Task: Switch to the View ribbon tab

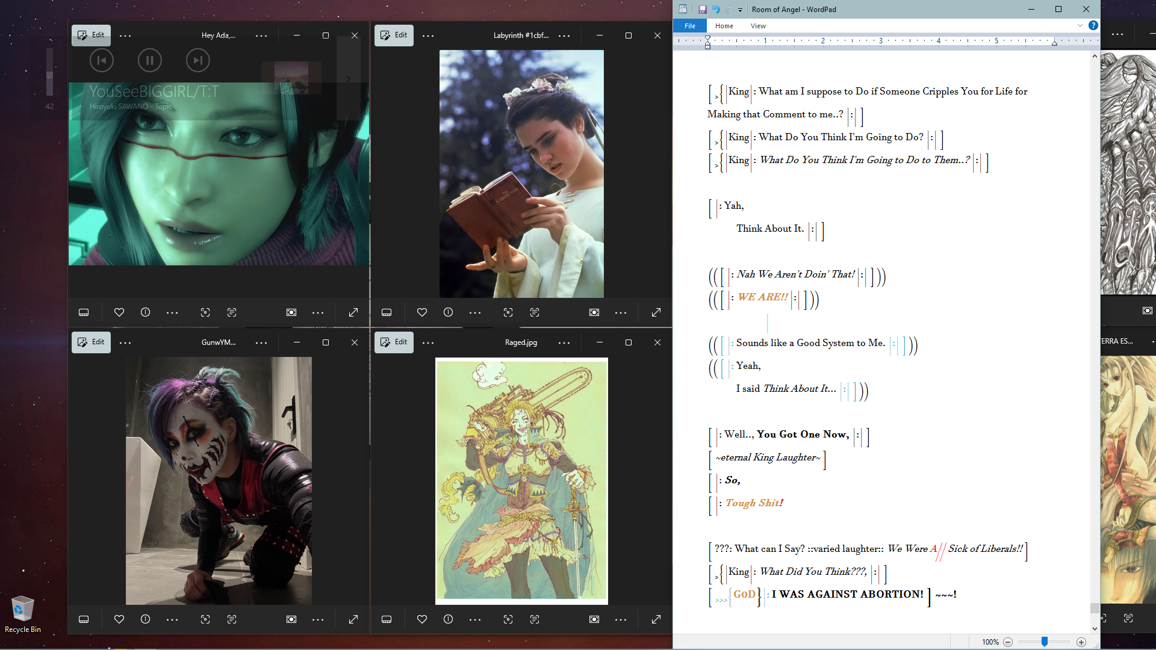Action: [x=758, y=26]
